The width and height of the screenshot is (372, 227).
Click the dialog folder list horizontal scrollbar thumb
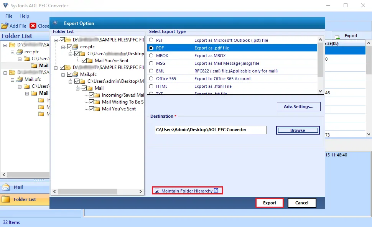(87, 191)
